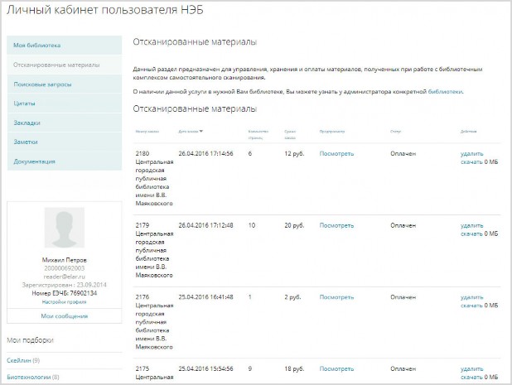Click the 'Номер ЕЭЧБ: 76902134' text
This screenshot has height=385, width=512.
pyautogui.click(x=65, y=293)
